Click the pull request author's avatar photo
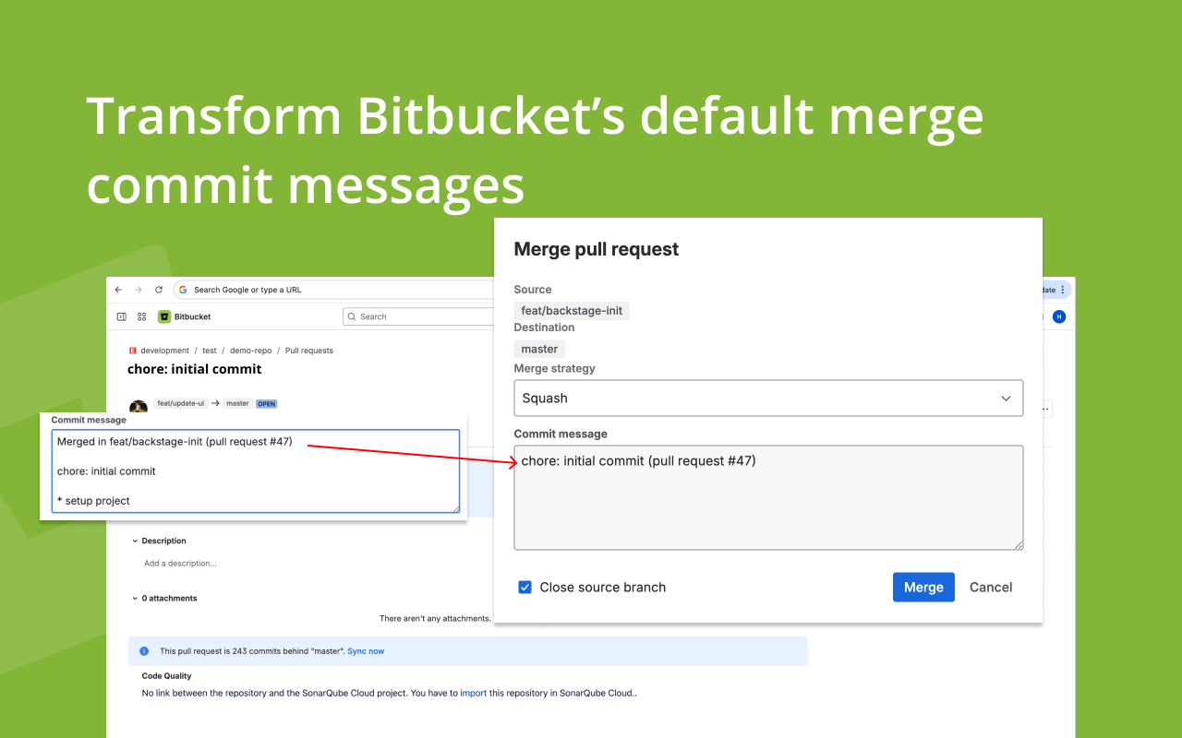The image size is (1182, 738). 139,404
